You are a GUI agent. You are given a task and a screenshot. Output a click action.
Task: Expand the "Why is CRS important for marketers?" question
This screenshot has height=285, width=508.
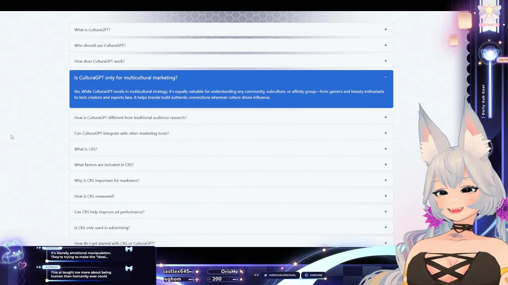pos(231,180)
